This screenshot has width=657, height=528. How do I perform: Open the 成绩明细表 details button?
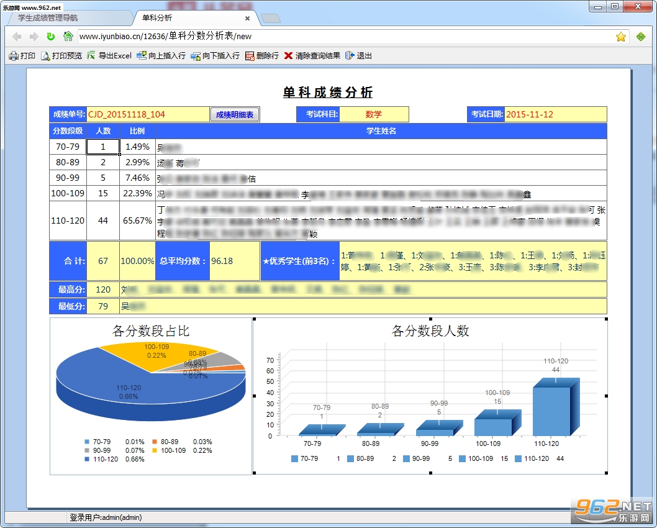coord(235,114)
